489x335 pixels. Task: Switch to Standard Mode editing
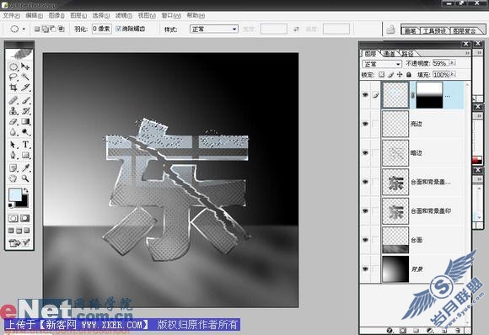coord(13,218)
